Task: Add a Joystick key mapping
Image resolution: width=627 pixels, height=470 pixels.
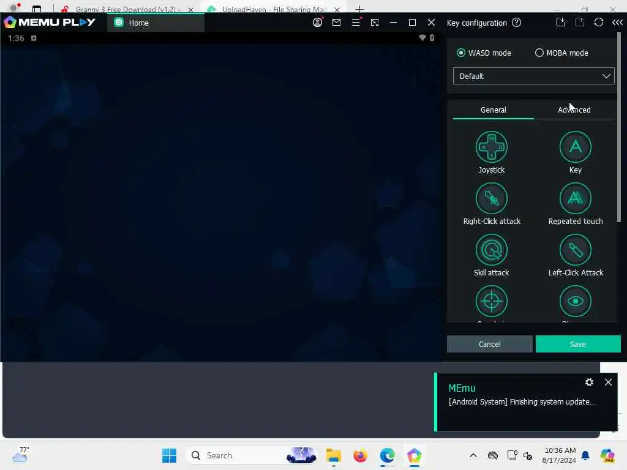Action: (x=492, y=147)
